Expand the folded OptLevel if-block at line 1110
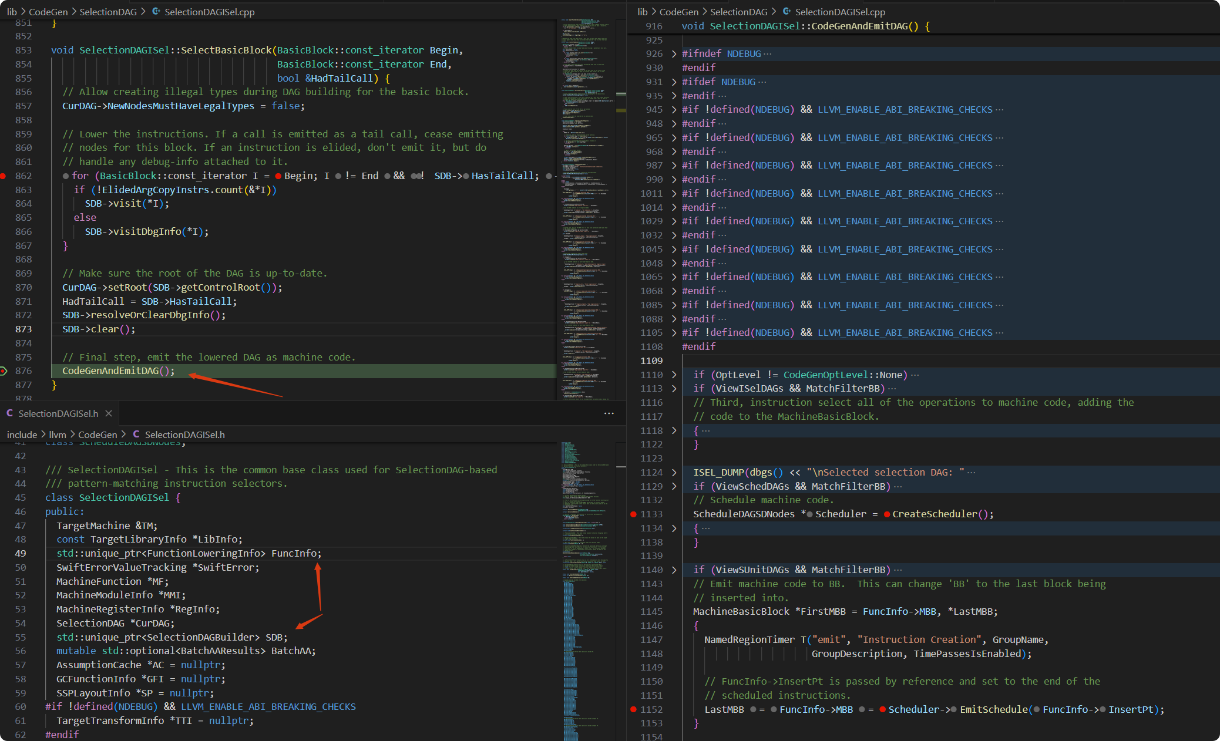Viewport: 1220px width, 741px height. pyautogui.click(x=674, y=375)
